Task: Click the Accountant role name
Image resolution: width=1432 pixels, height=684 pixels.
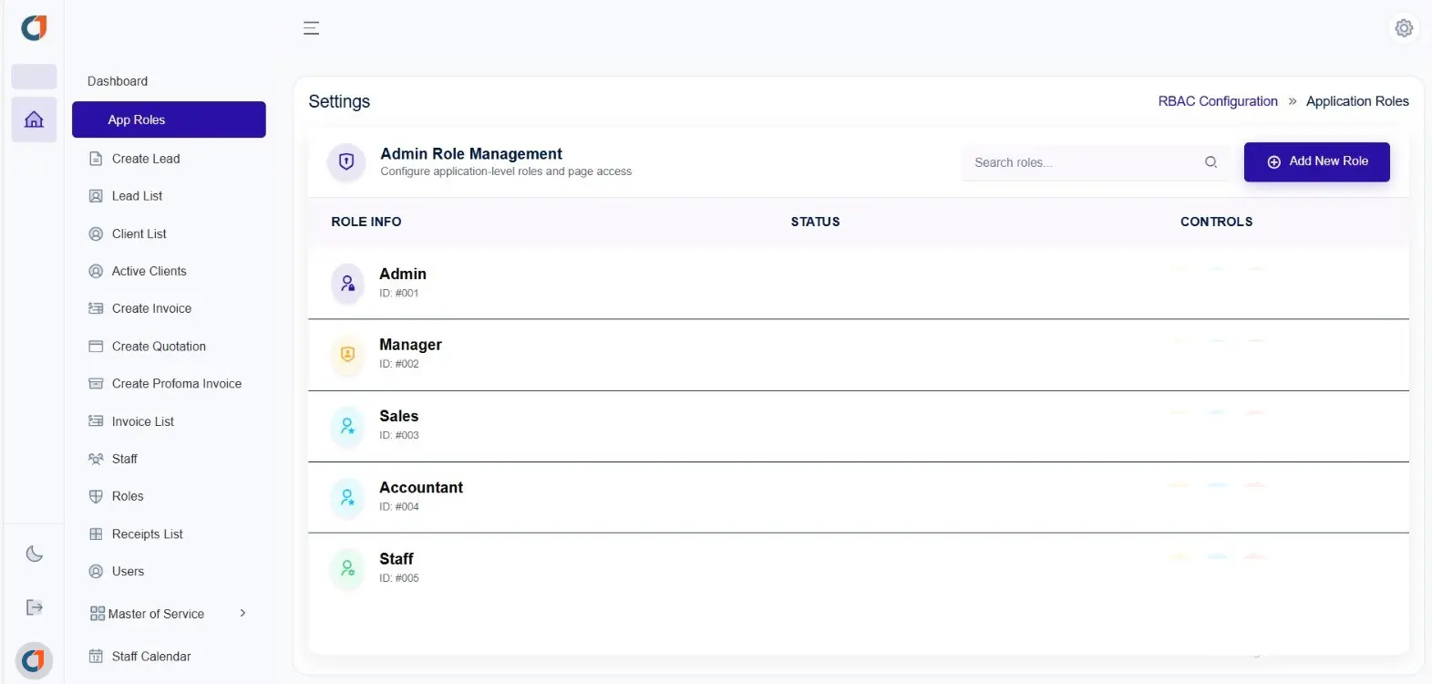Action: (x=421, y=487)
